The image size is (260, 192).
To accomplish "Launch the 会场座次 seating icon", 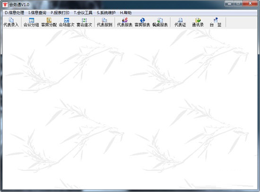I will 67,22.
